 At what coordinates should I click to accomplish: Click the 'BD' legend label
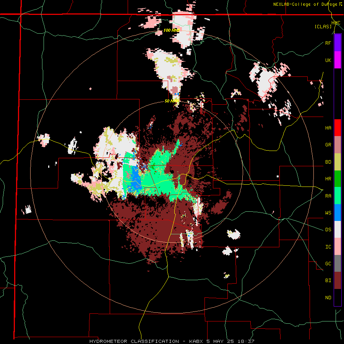click(x=328, y=162)
